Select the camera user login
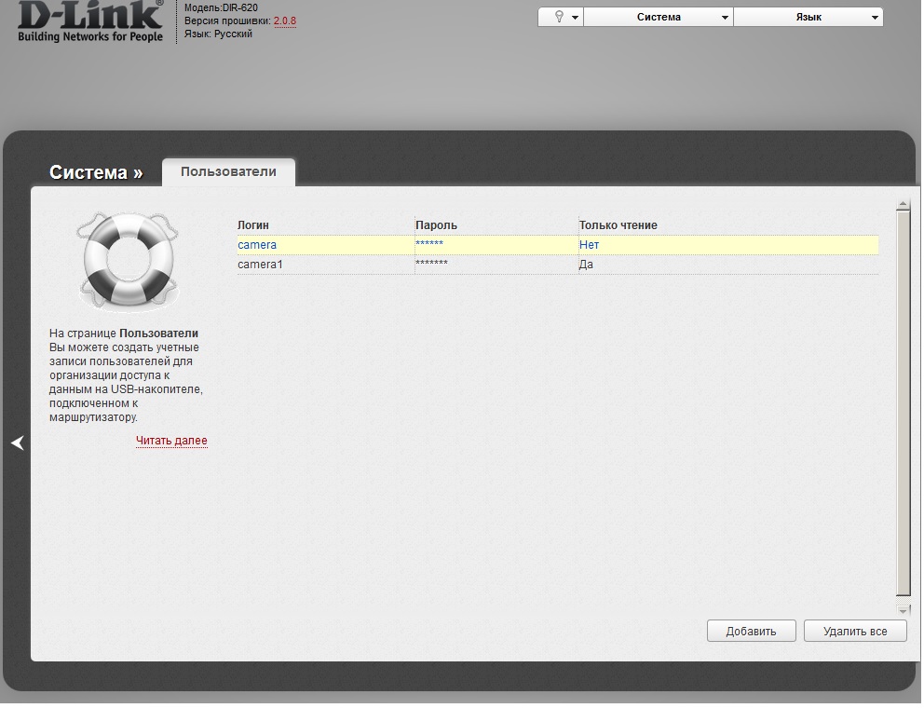This screenshot has width=924, height=708. pos(257,245)
